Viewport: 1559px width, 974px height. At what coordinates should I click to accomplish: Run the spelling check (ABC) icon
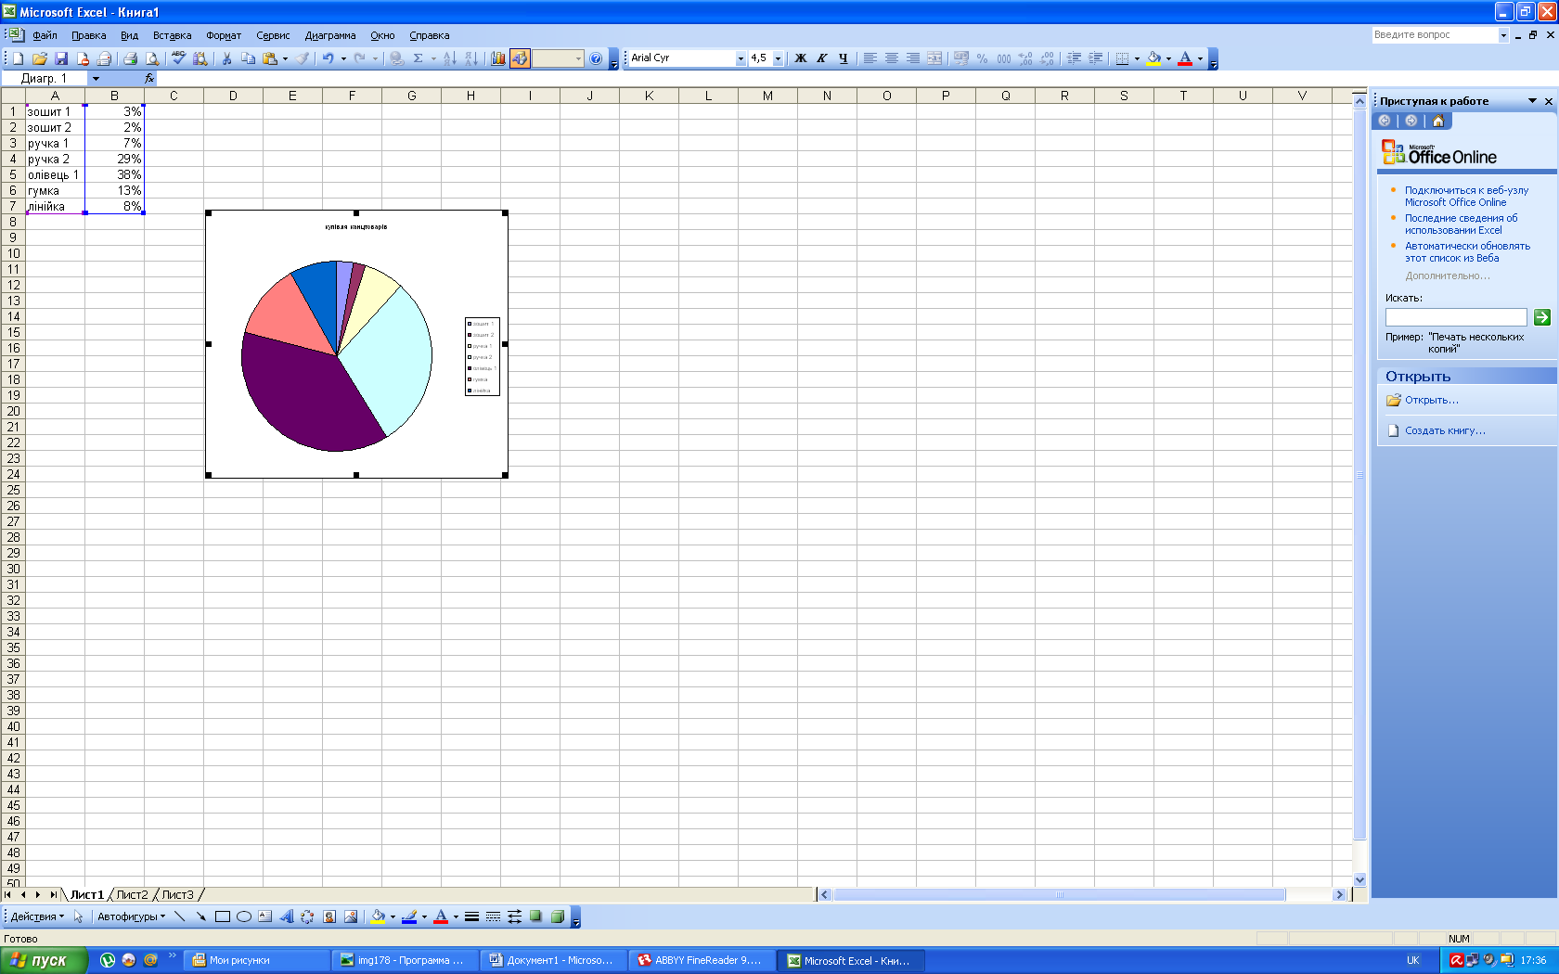point(178,58)
